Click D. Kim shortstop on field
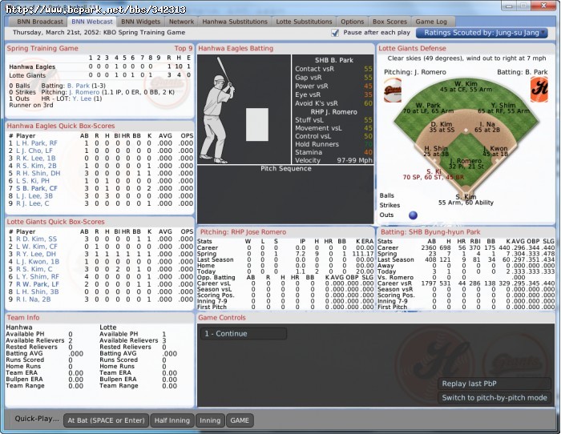The height and width of the screenshot is (434, 561). tap(442, 127)
